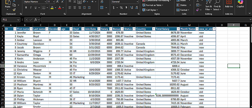Toggle bold formatting
The image size is (252, 108).
click(26, 8)
